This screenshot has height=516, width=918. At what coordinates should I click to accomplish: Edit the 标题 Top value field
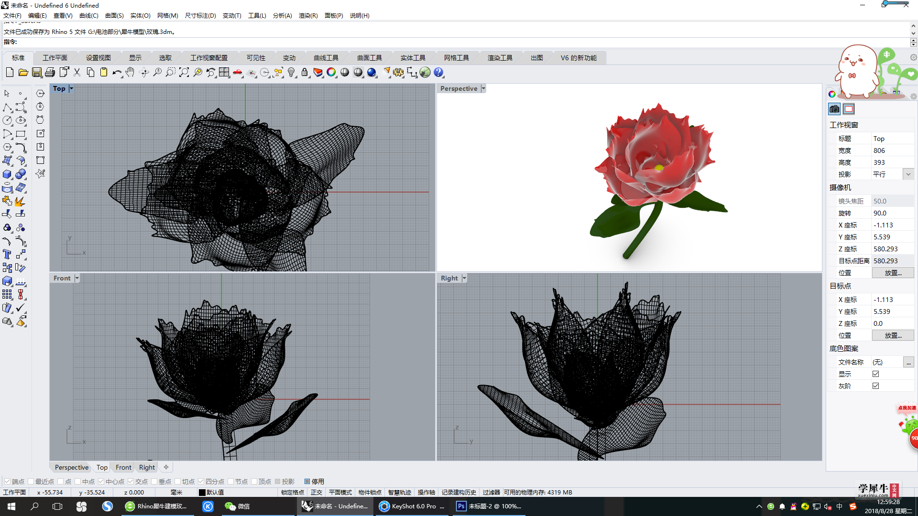tap(893, 139)
